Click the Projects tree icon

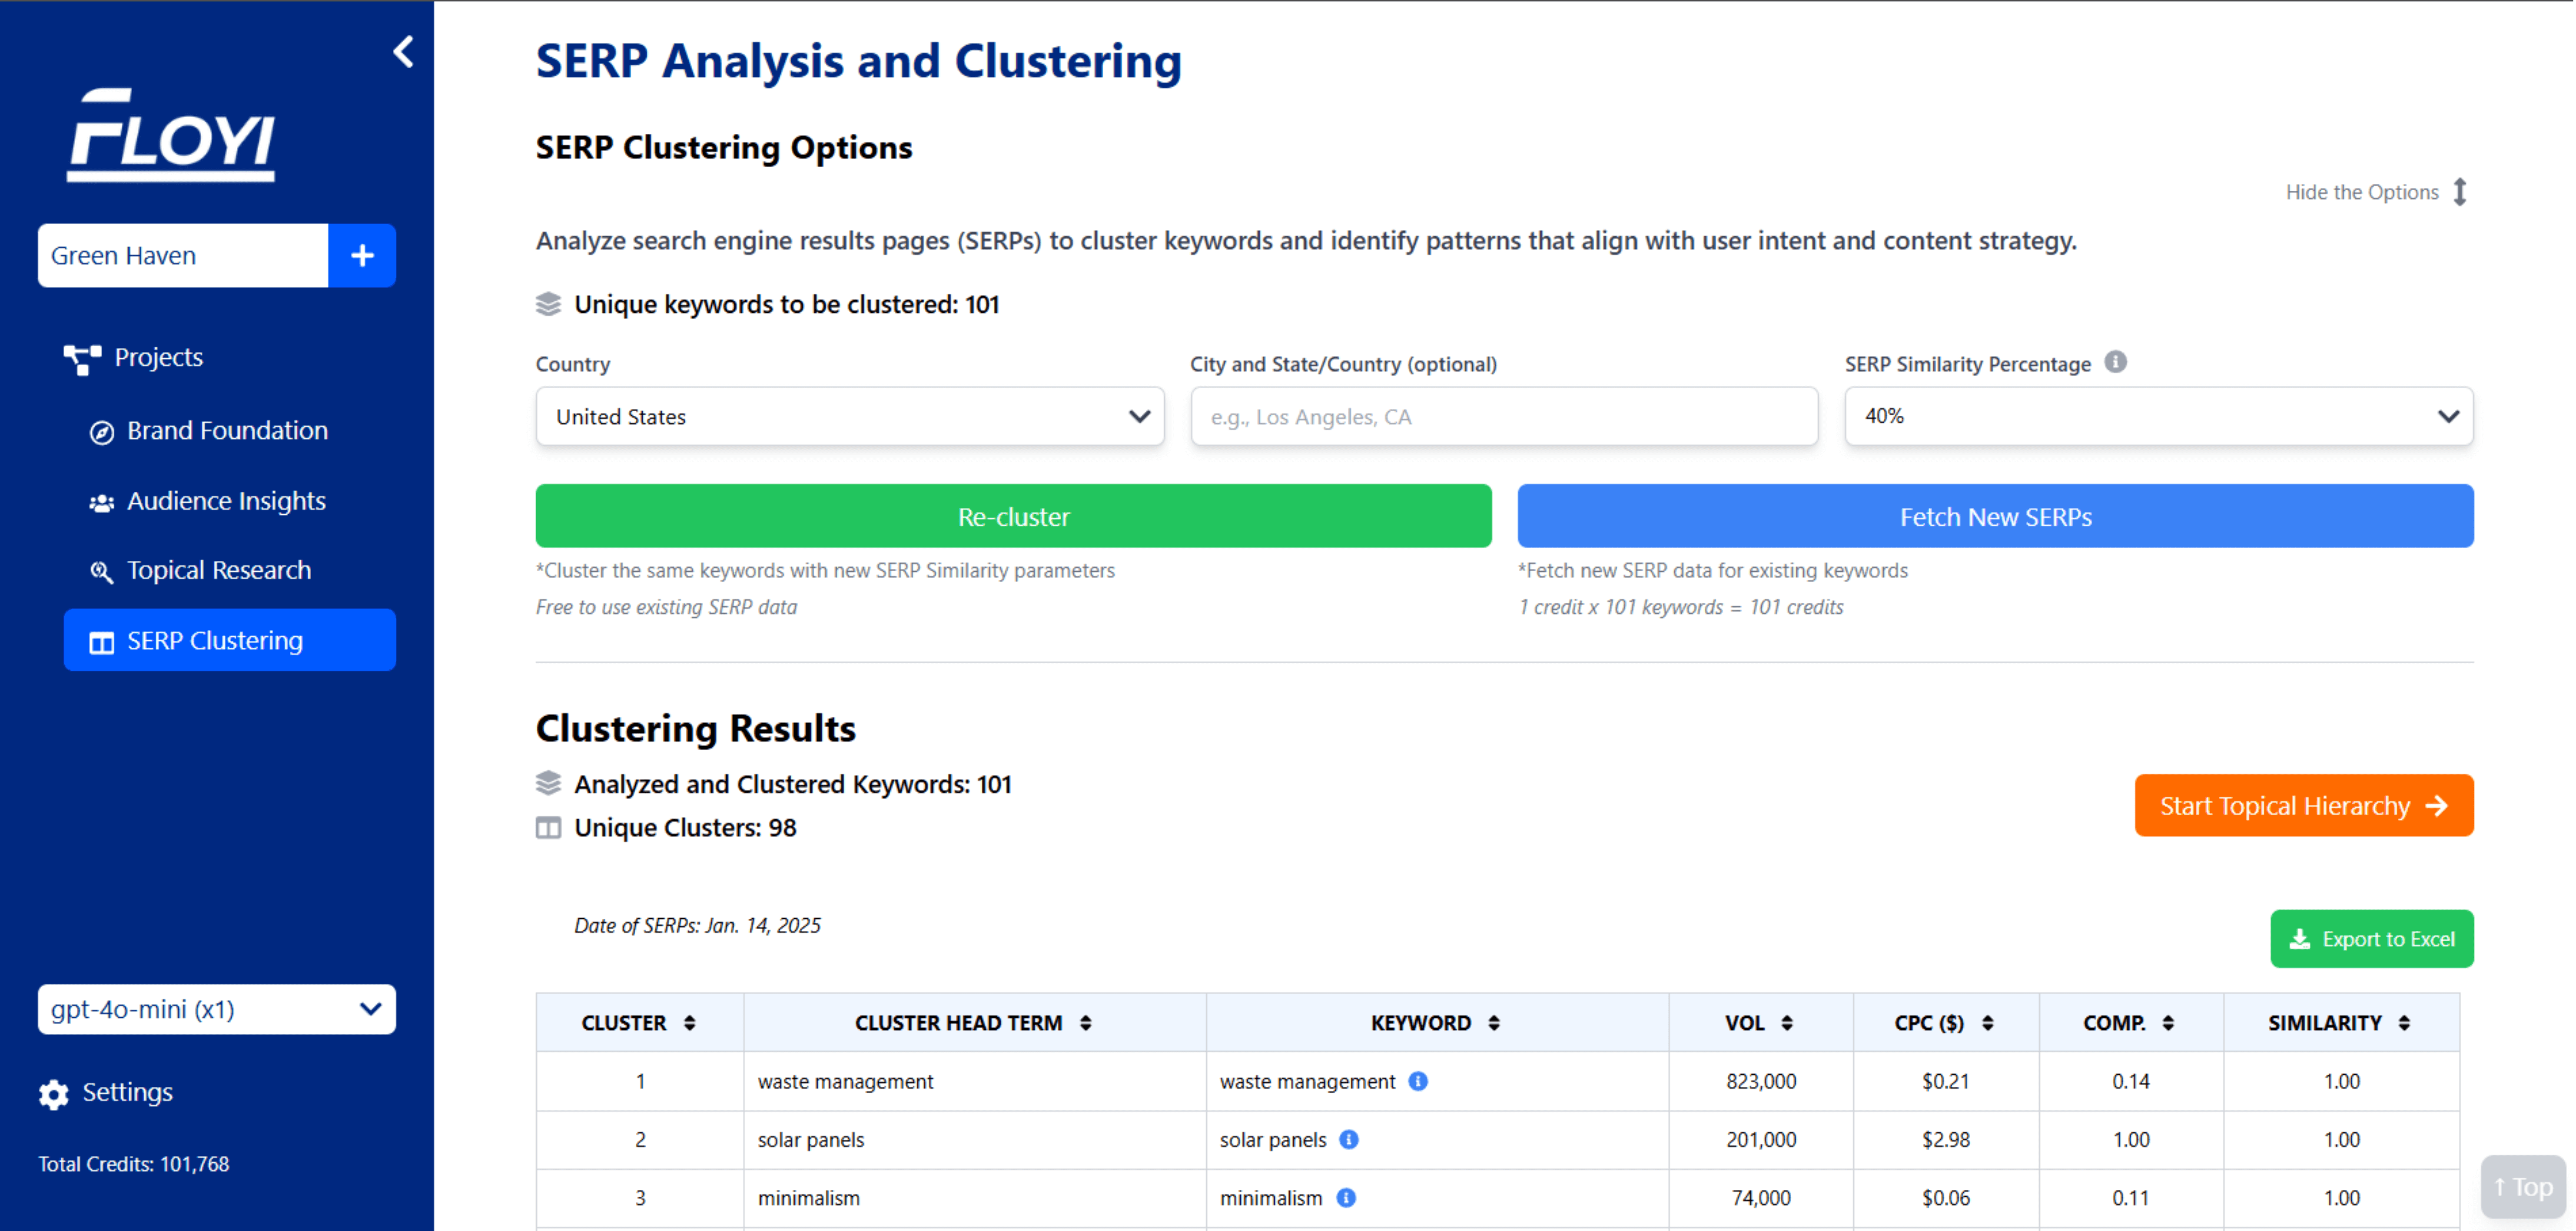(x=82, y=359)
